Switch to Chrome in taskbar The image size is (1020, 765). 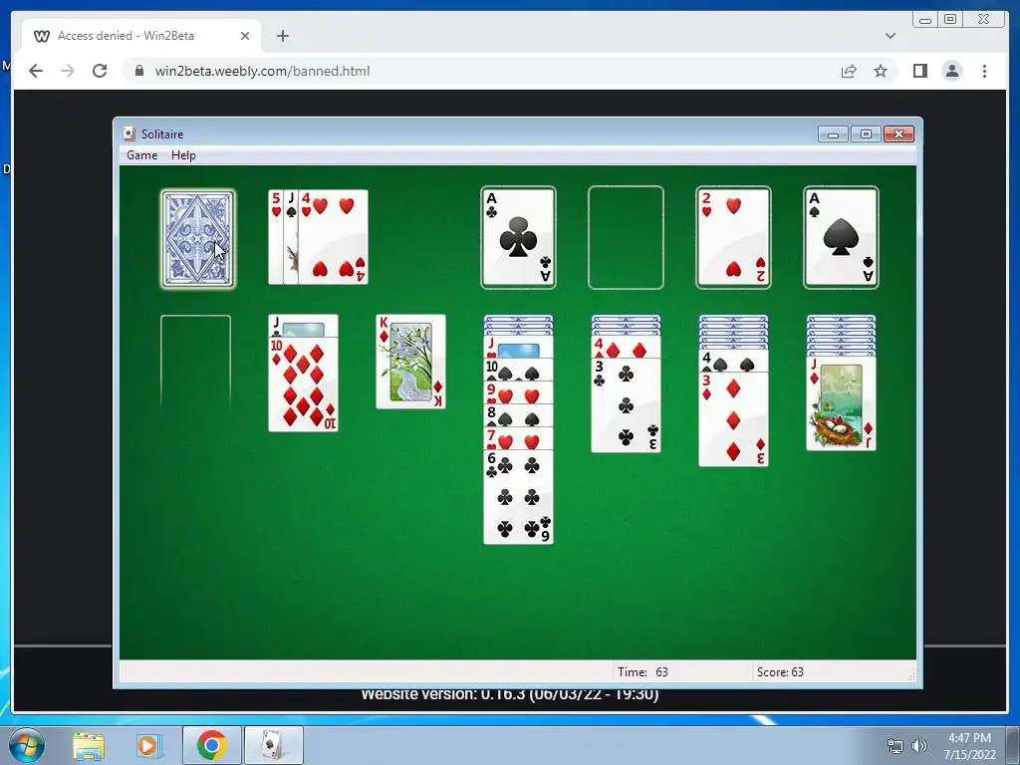[x=211, y=745]
